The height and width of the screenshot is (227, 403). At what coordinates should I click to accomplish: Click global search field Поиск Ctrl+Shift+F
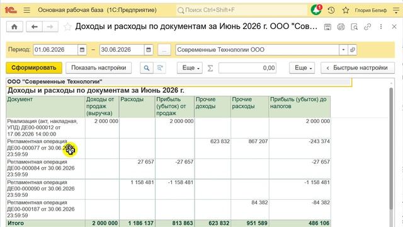241,10
